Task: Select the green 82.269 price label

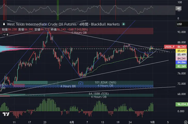Action: coord(181,66)
